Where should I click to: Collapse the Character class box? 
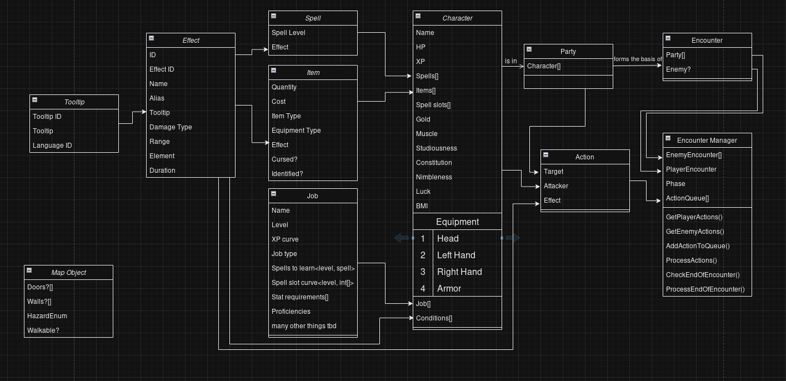[418, 16]
